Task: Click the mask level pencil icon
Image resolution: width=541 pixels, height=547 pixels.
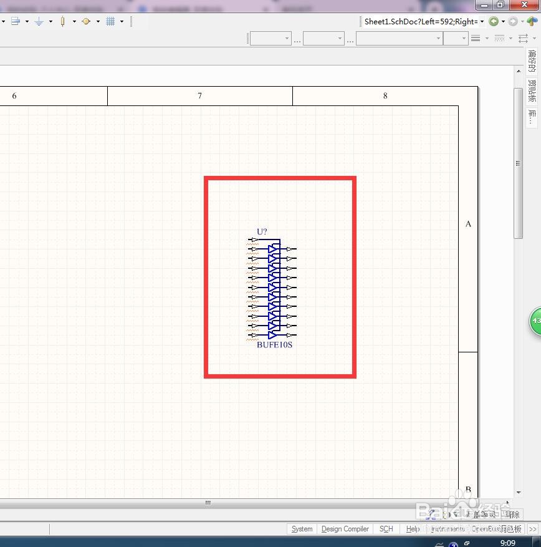Action: pos(431,514)
